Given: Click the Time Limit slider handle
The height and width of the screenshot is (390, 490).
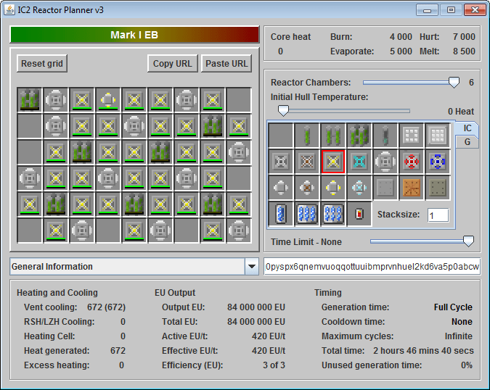Looking at the screenshot, I should point(469,241).
